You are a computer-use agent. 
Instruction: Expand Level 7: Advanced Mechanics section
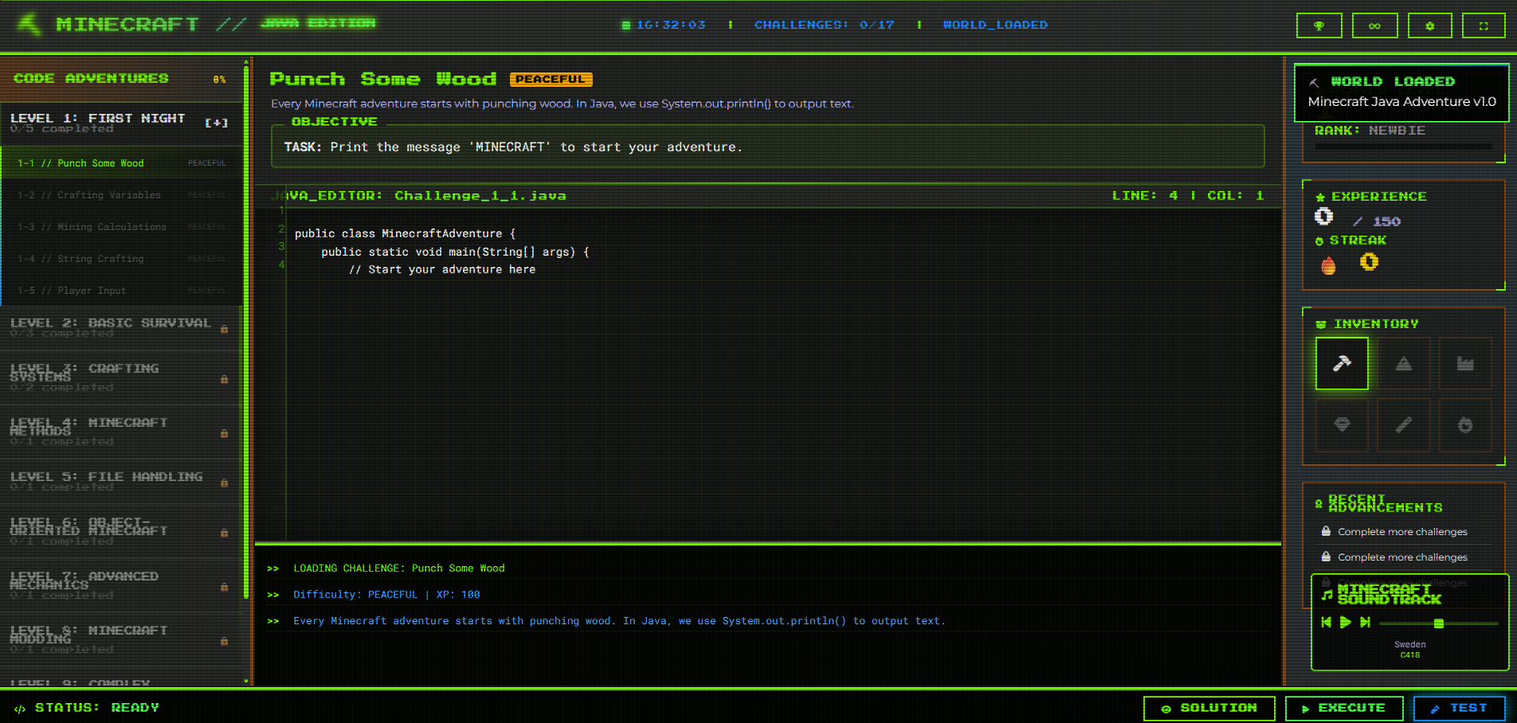click(x=121, y=585)
